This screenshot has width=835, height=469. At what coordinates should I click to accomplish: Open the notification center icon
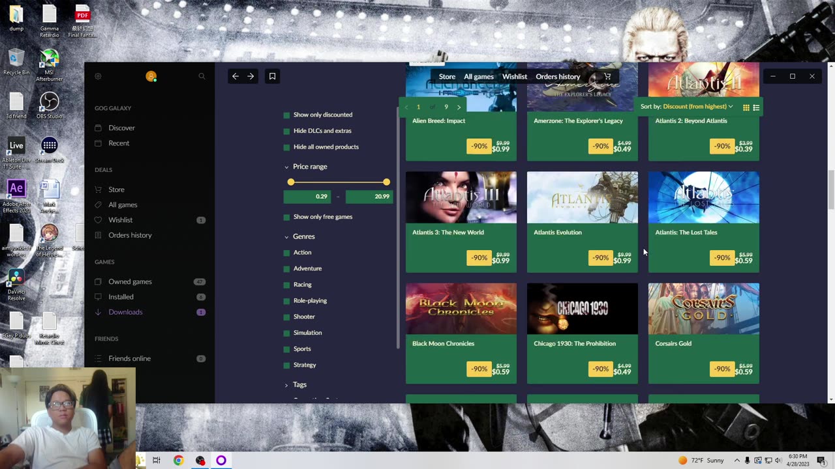pos(821,461)
